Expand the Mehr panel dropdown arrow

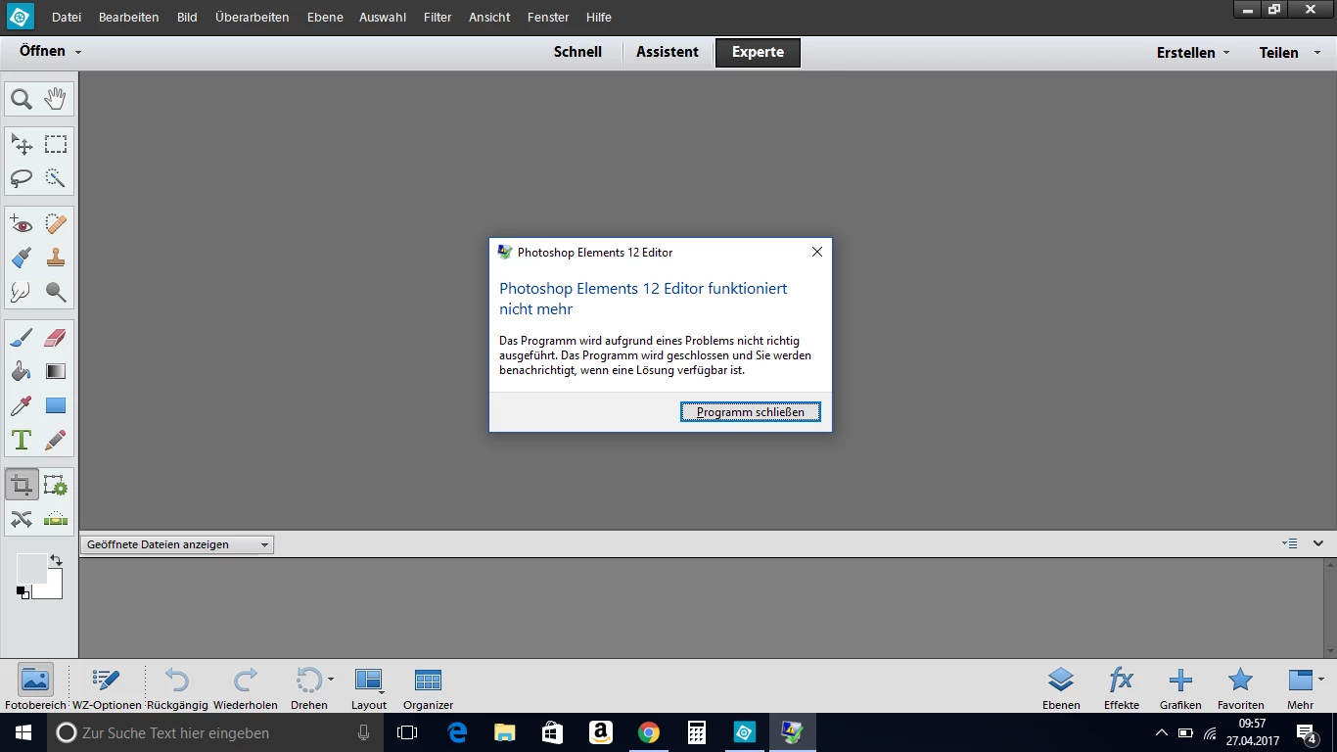(1321, 679)
